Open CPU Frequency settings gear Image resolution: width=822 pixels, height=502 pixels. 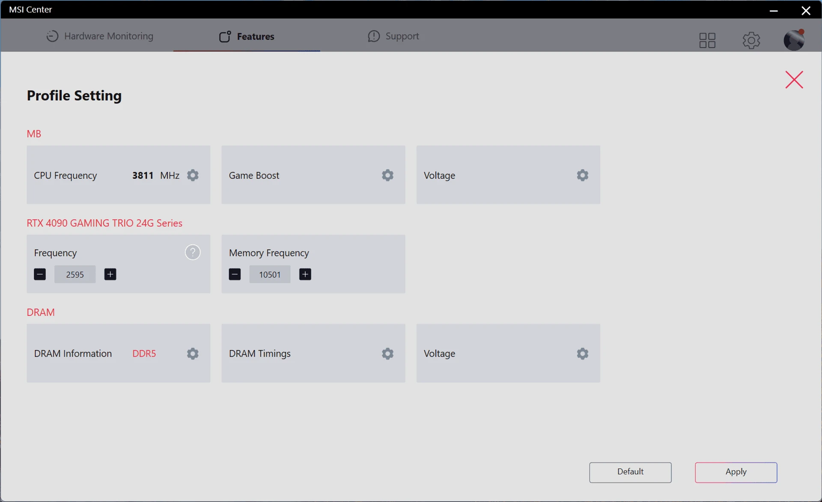[193, 175]
